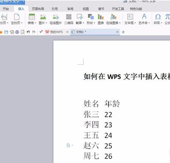The width and height of the screenshot is (170, 163).
Task: Click the heading 如何在 WPS 文字中插入表格
Action: click(127, 77)
